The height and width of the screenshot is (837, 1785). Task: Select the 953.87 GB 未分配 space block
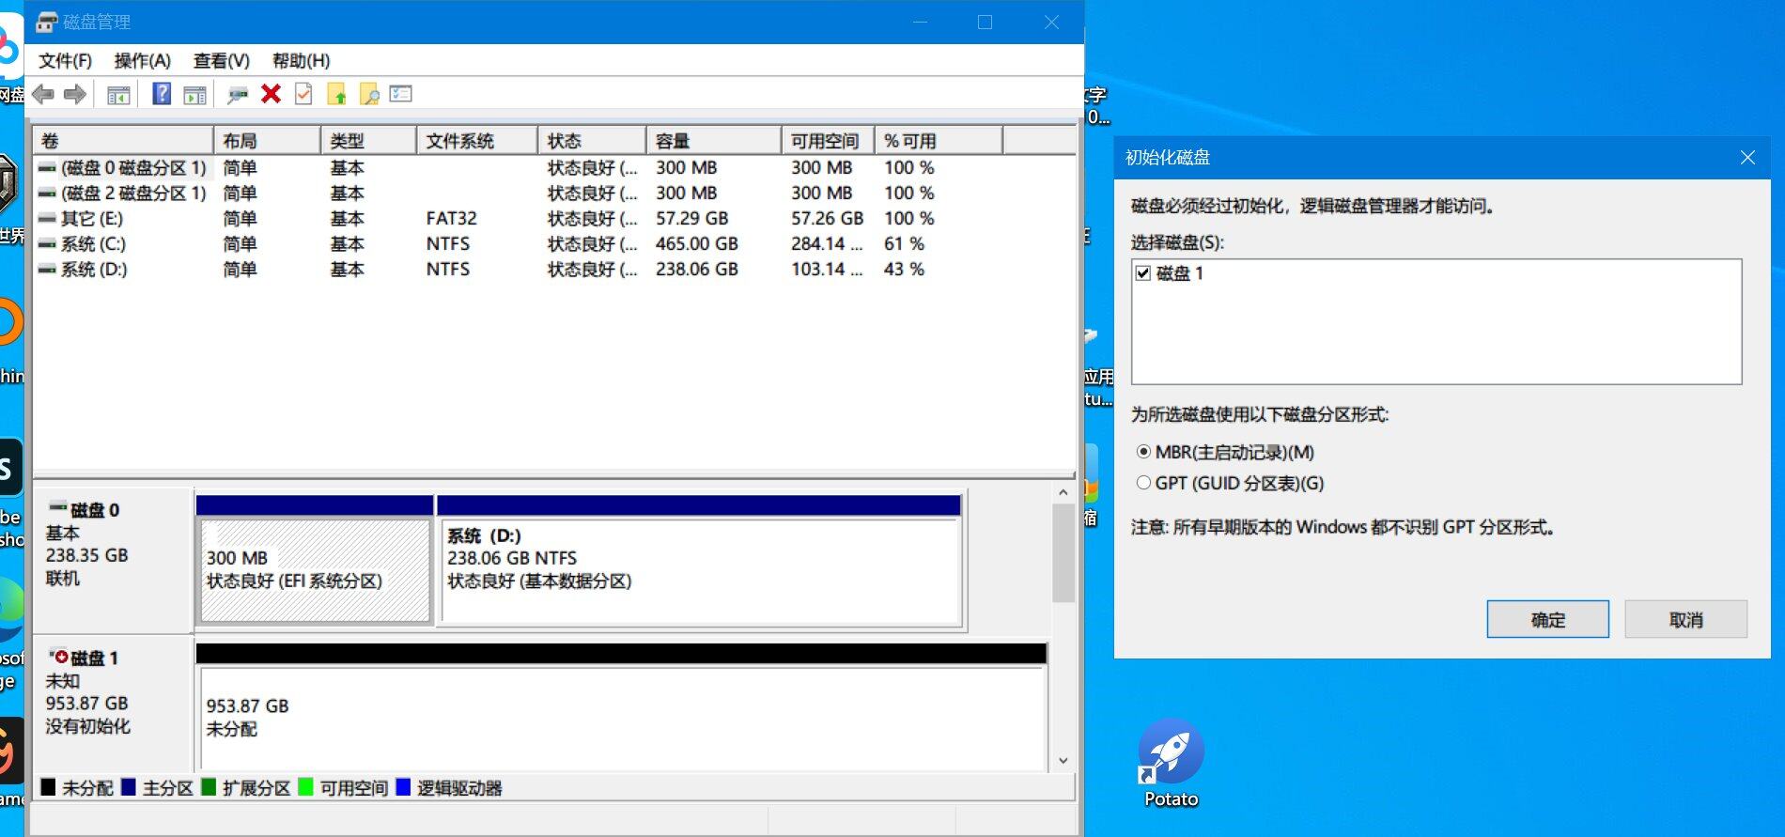click(622, 719)
